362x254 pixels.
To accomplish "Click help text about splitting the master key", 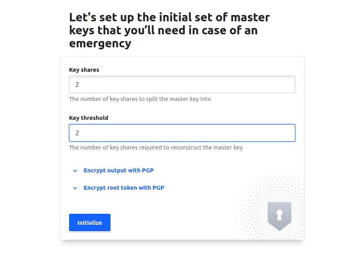I will [140, 99].
